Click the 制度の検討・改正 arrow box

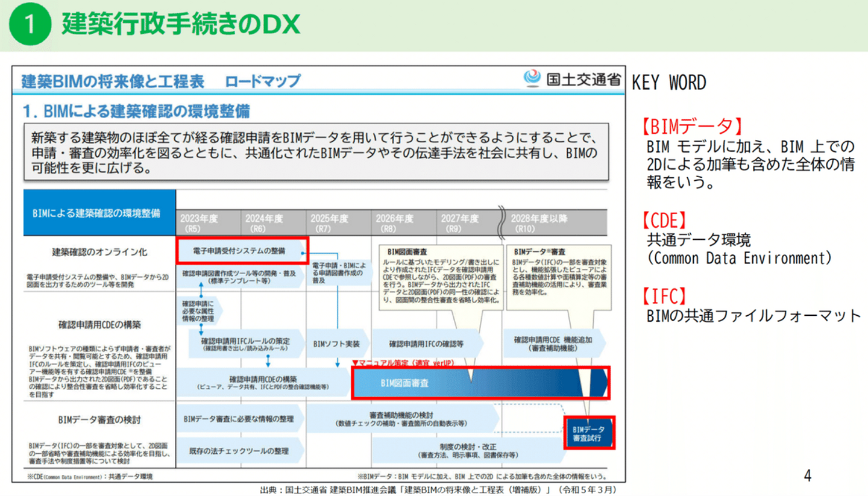tap(468, 450)
